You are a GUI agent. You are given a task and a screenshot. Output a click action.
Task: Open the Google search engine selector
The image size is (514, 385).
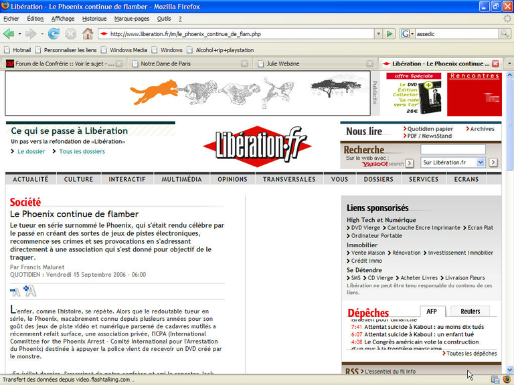point(408,33)
